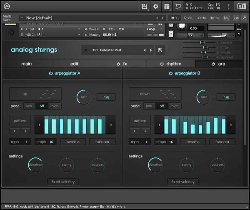Switch to the main tab
Image resolution: width=250 pixels, height=210 pixels.
[x=27, y=64]
